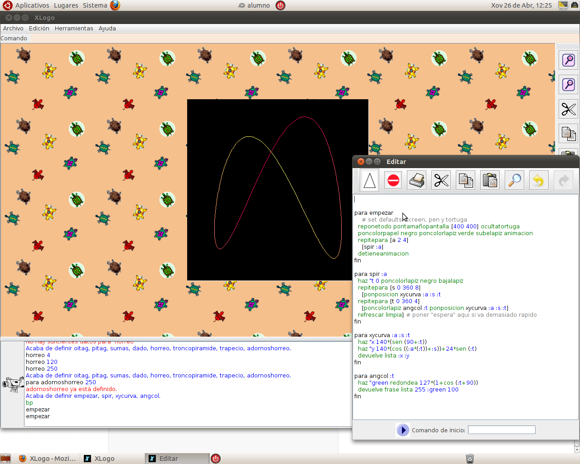Viewport: 580px width, 464px height.
Task: Undo last edit in the Editar toolbar
Action: [539, 181]
